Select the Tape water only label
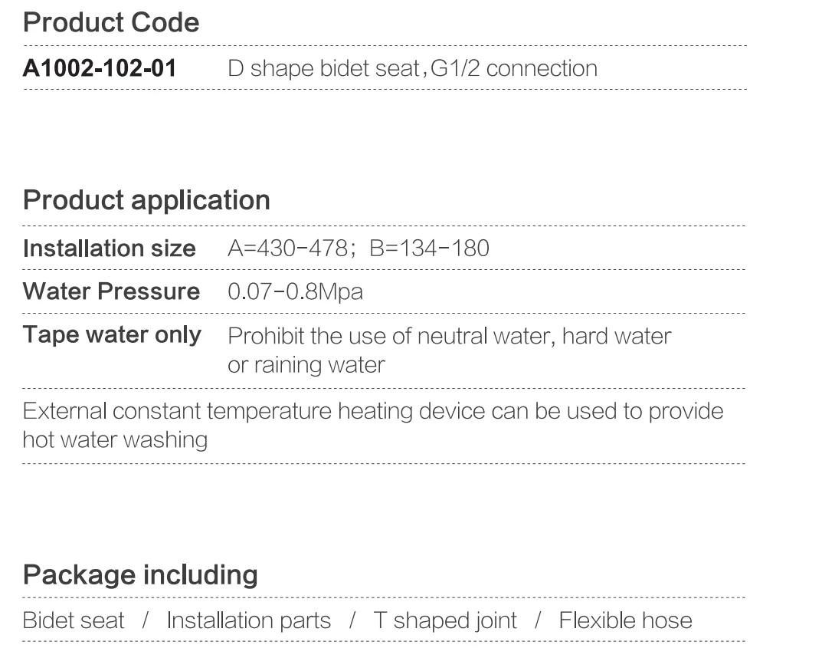The height and width of the screenshot is (658, 822). tap(112, 335)
